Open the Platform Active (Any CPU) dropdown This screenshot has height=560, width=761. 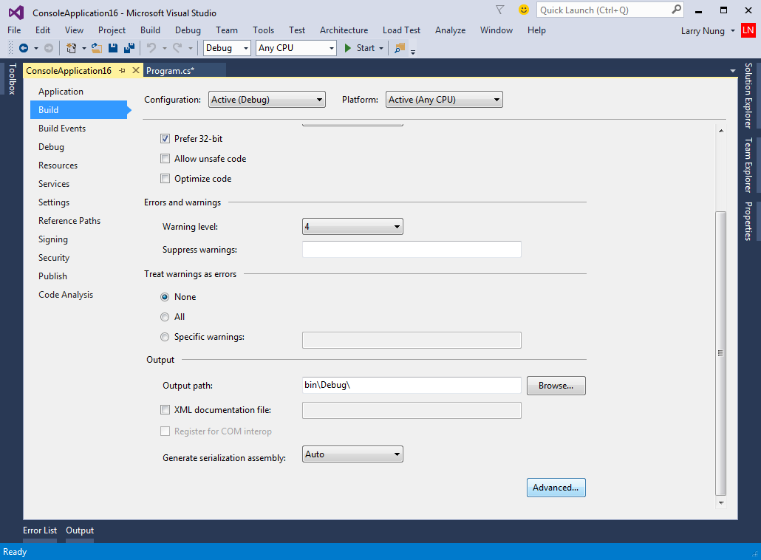[x=444, y=100]
